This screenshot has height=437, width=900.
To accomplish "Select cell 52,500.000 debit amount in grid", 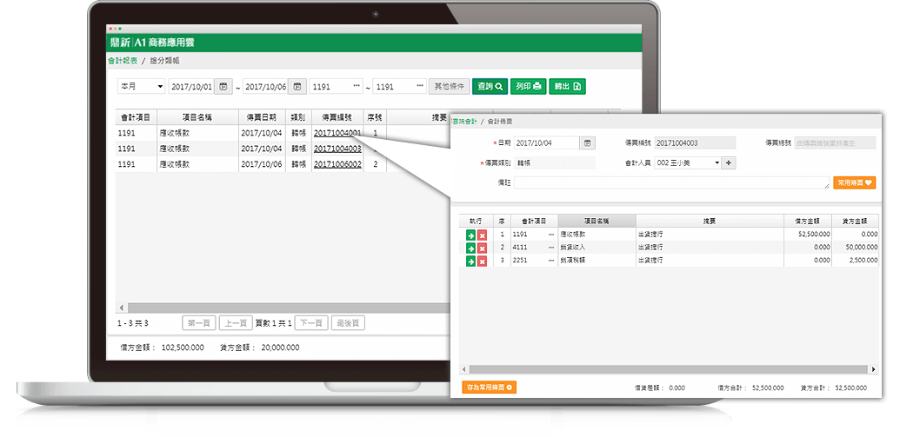I will click(808, 235).
